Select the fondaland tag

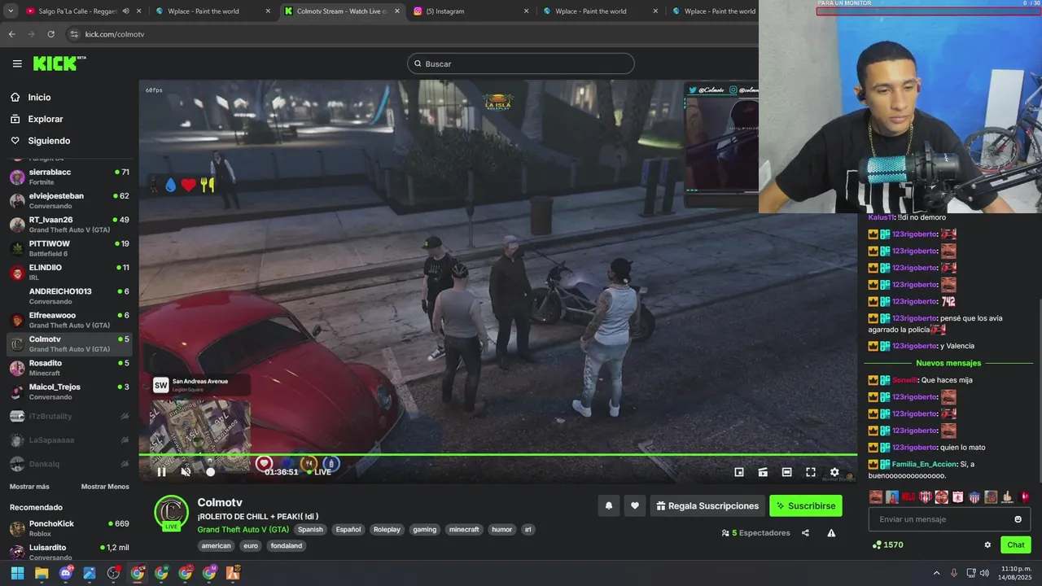287,546
